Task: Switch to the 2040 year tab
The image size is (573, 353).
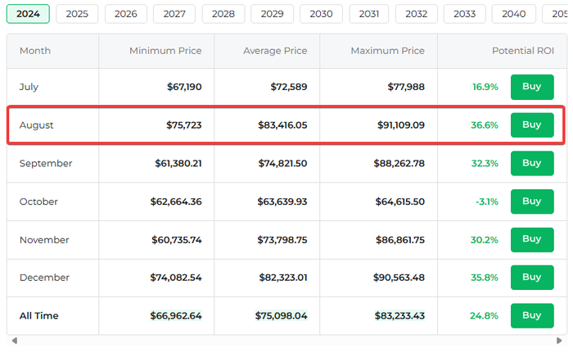Action: pos(514,14)
